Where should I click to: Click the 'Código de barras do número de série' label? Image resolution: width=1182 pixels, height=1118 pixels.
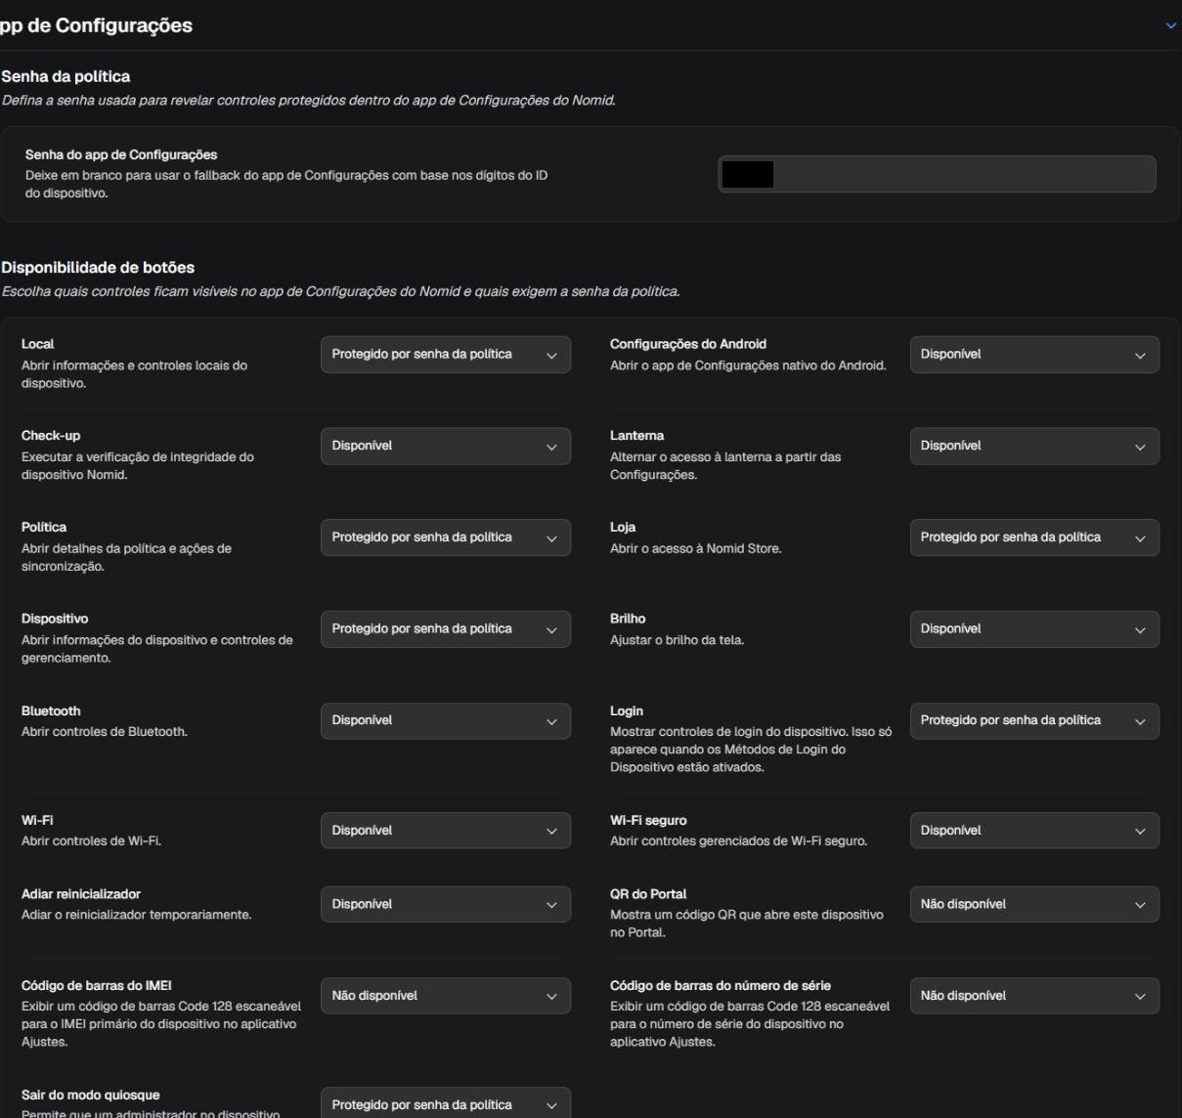pyautogui.click(x=721, y=985)
